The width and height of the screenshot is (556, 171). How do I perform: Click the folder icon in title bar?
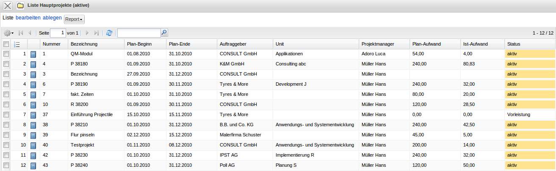point(20,5)
